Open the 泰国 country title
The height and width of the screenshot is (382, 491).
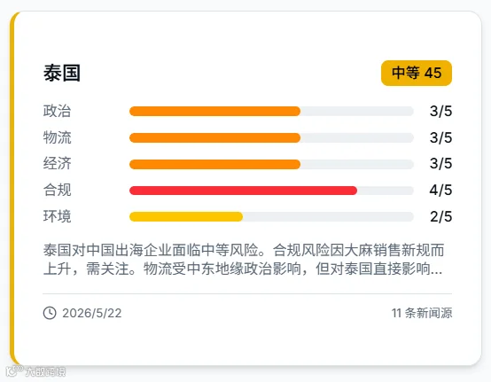(x=62, y=73)
